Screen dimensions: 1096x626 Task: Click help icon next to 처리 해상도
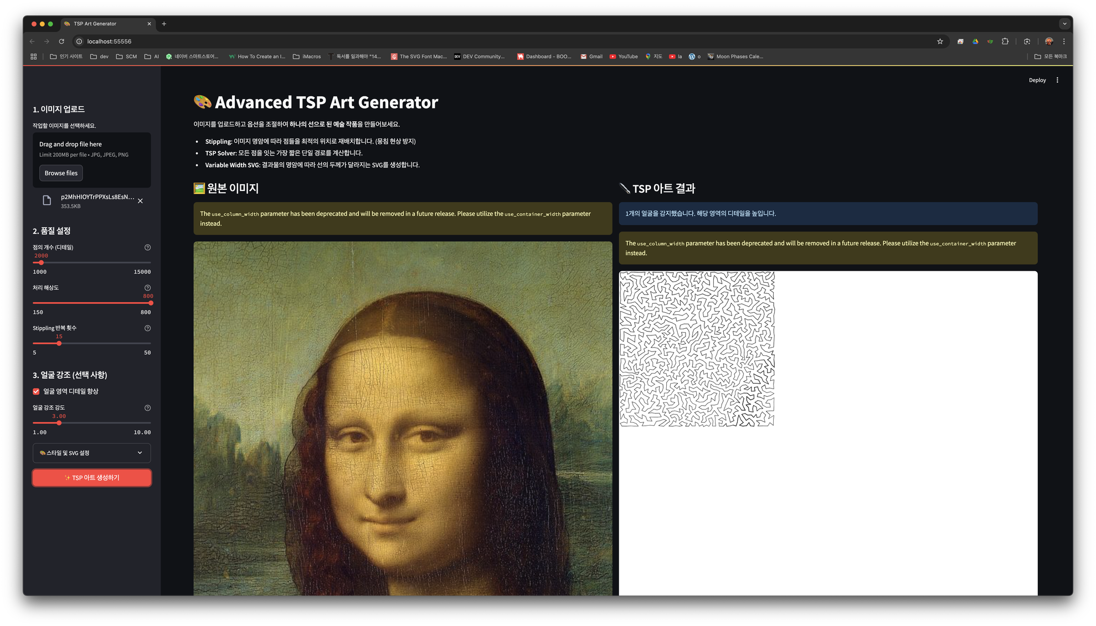pyautogui.click(x=147, y=288)
